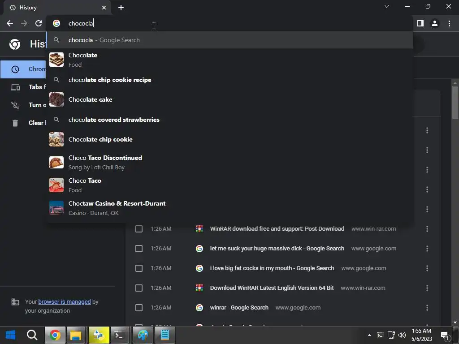Click the browser forward arrow

coord(24,23)
